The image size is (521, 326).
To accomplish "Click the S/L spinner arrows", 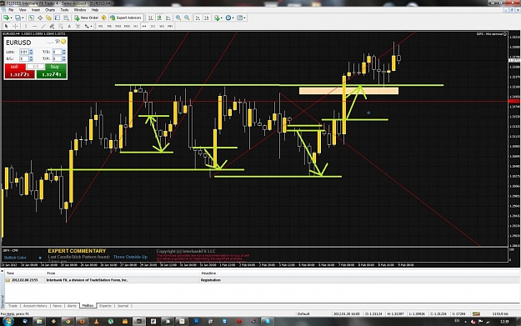I will (x=31, y=59).
